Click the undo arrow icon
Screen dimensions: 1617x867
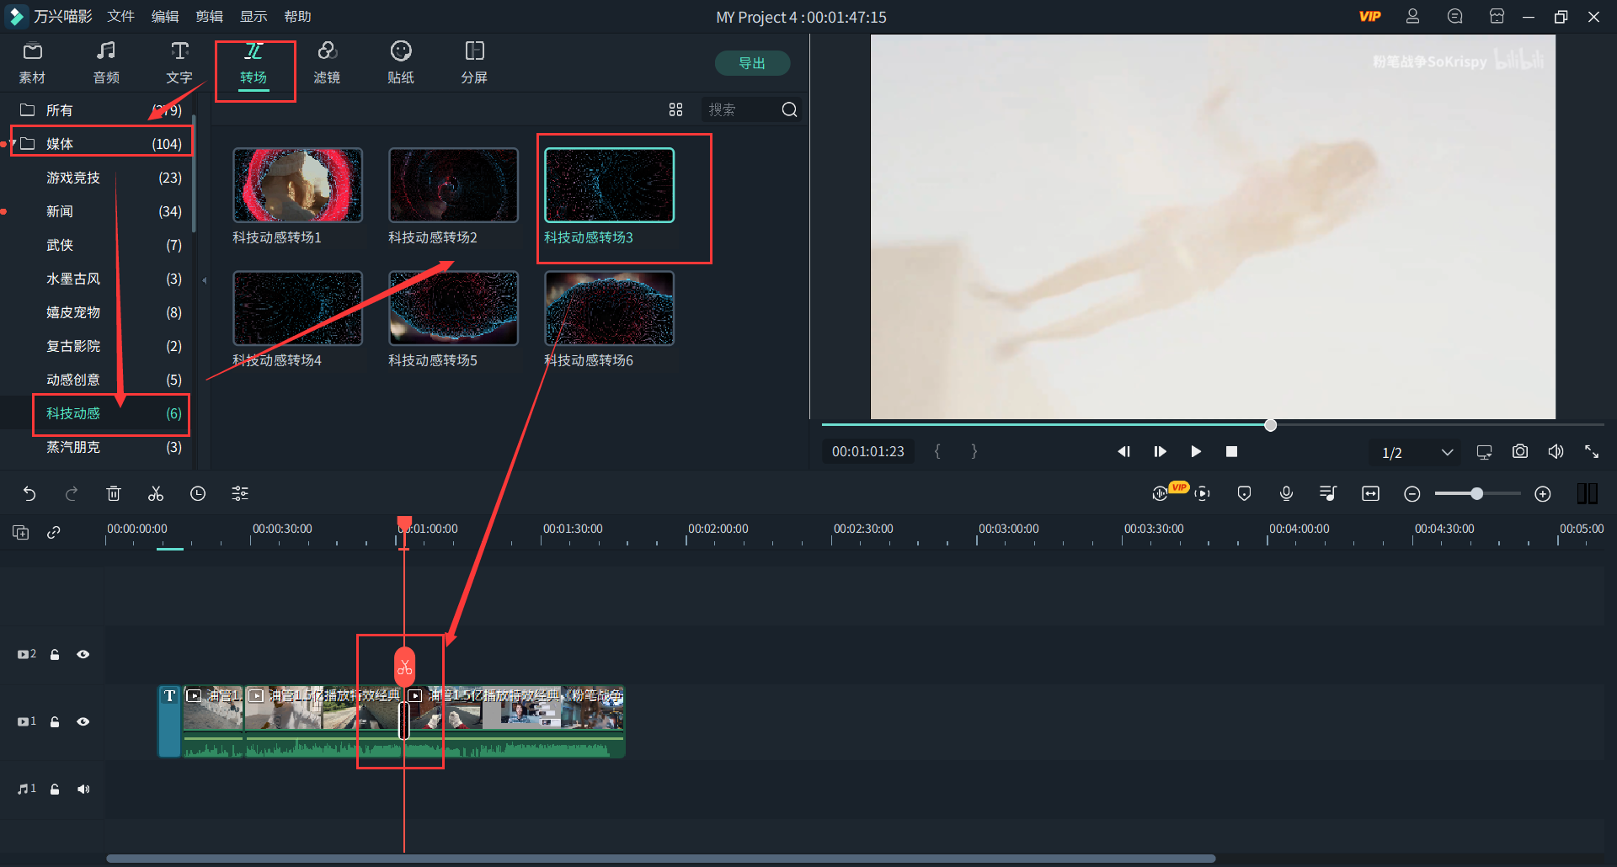(29, 494)
